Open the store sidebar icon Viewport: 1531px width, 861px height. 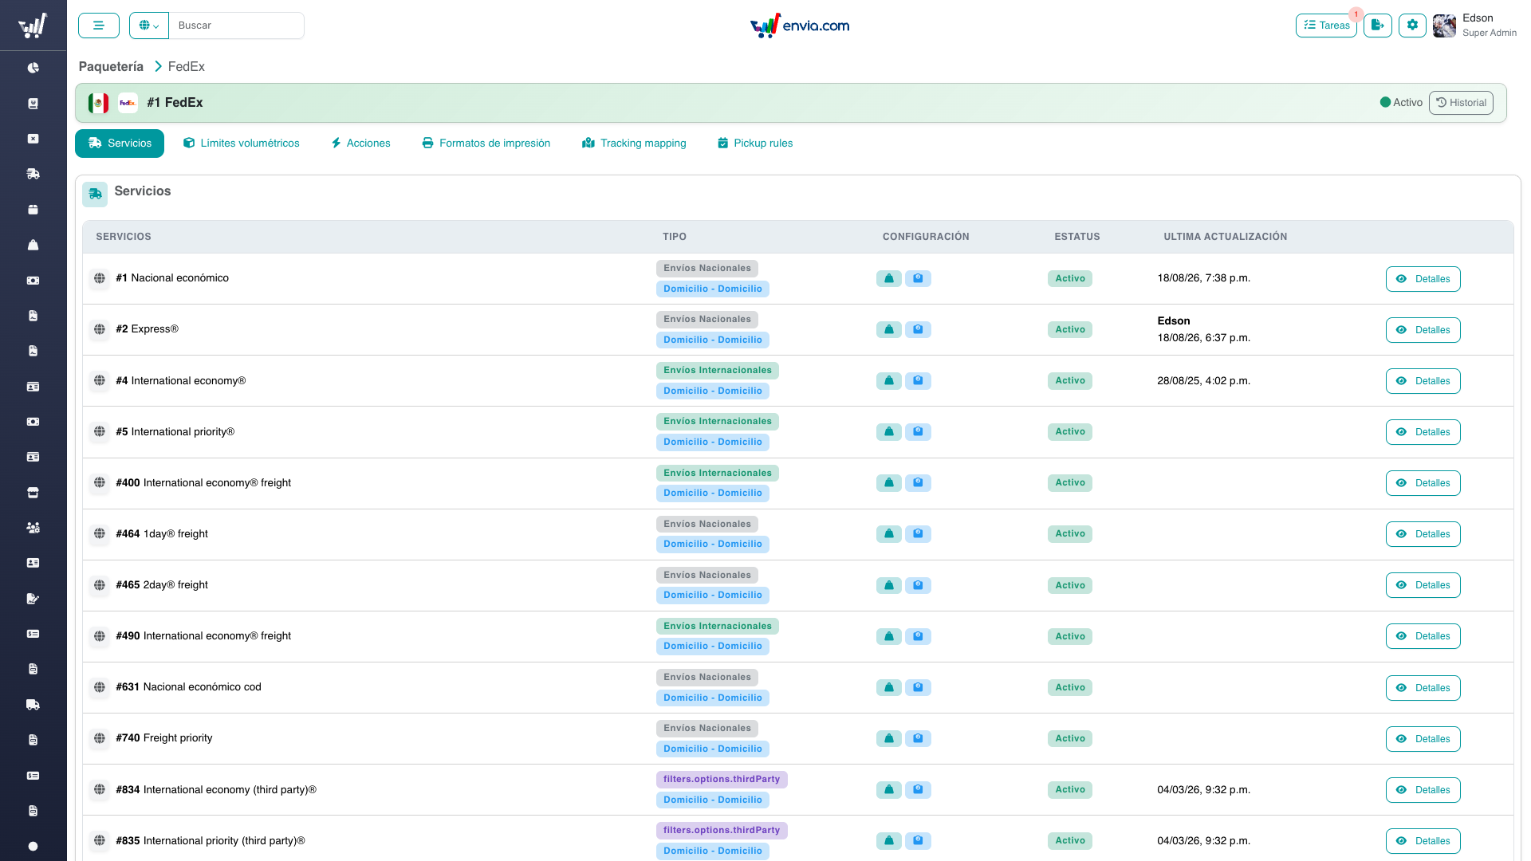[x=33, y=493]
